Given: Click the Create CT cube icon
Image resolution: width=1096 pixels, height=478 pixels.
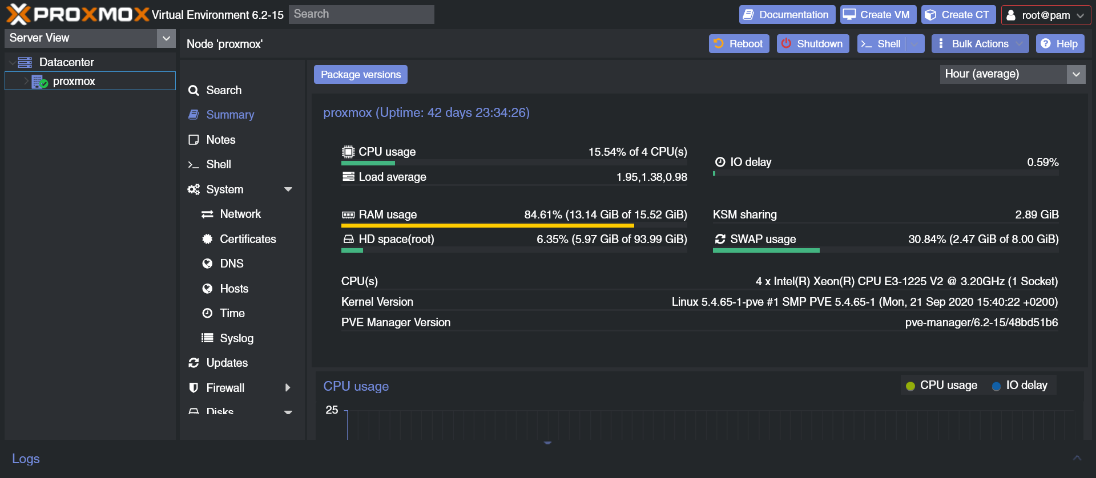Looking at the screenshot, I should 930,15.
